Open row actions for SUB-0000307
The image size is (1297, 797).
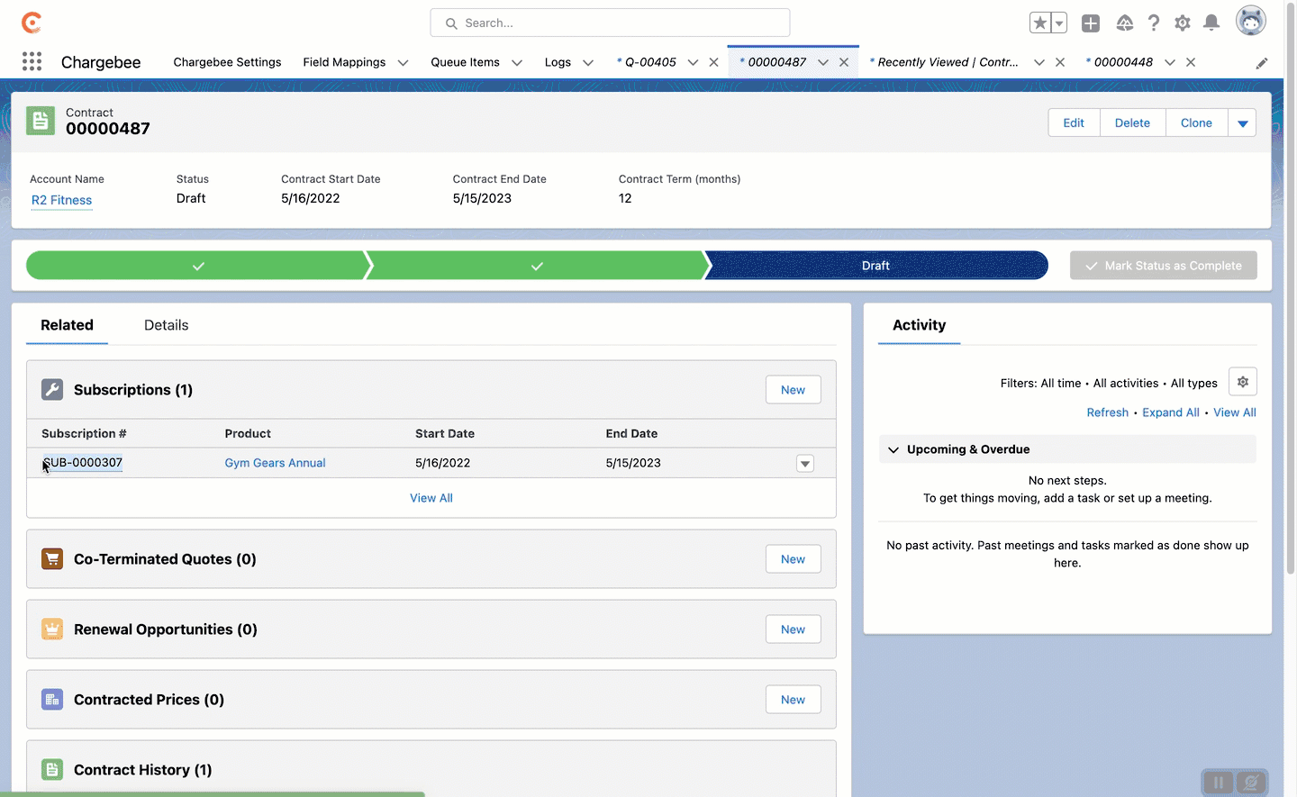pos(804,464)
